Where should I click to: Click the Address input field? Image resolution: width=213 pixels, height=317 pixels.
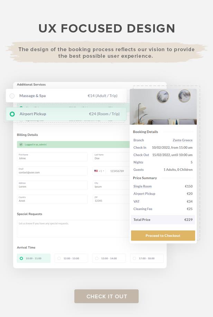[52, 185]
